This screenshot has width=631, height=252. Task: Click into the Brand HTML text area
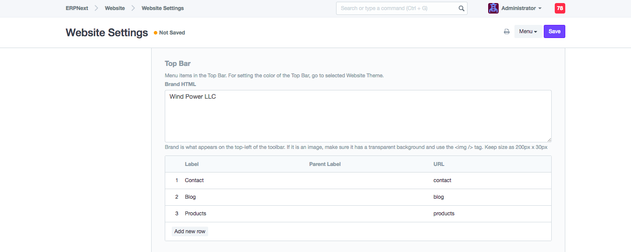(358, 116)
